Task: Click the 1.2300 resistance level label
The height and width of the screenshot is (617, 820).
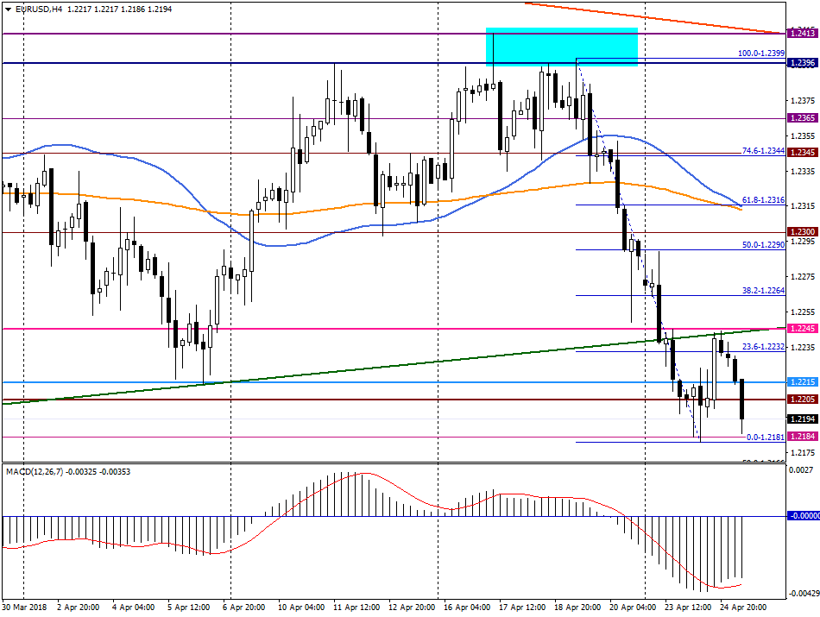Action: coord(802,231)
